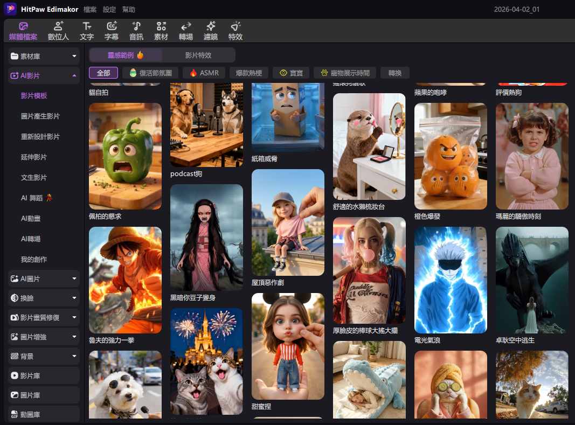Open the 素材 elements panel
Viewport: 575px width, 425px height.
click(161, 31)
